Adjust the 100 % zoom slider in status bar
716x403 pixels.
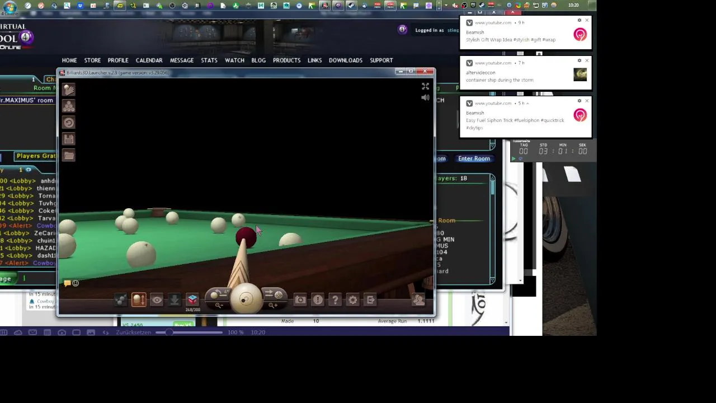click(190, 332)
